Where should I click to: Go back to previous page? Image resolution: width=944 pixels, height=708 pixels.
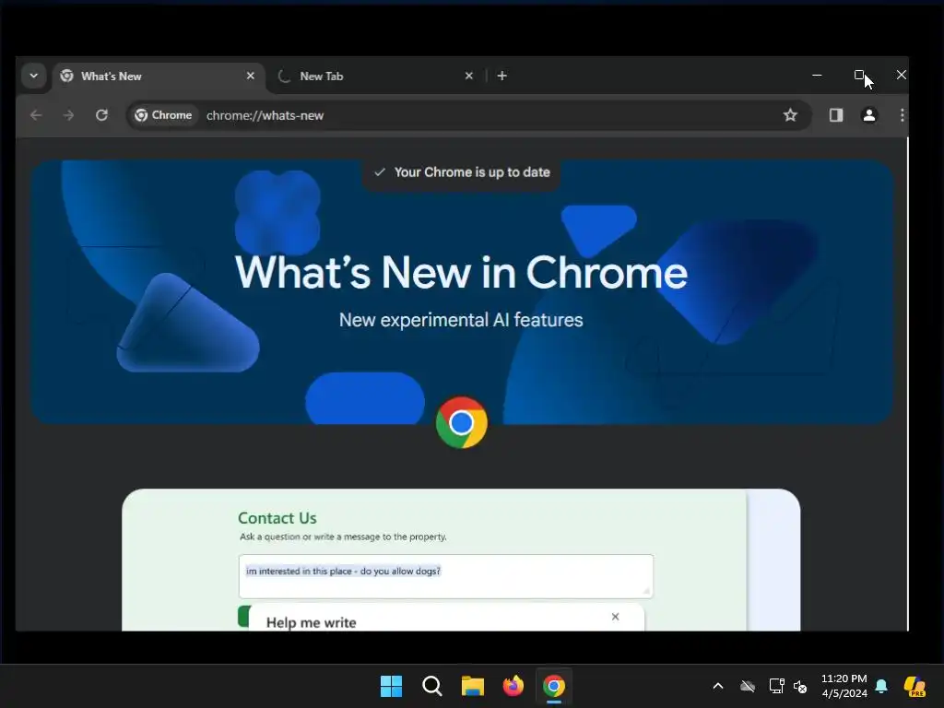point(36,115)
